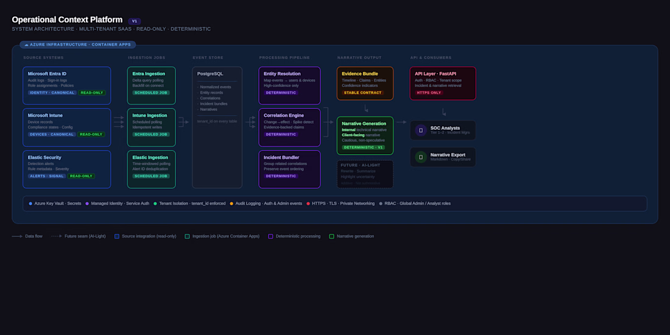Select the Azure Infrastructure · Container Apps label
670x335 pixels.
(x=78, y=44)
